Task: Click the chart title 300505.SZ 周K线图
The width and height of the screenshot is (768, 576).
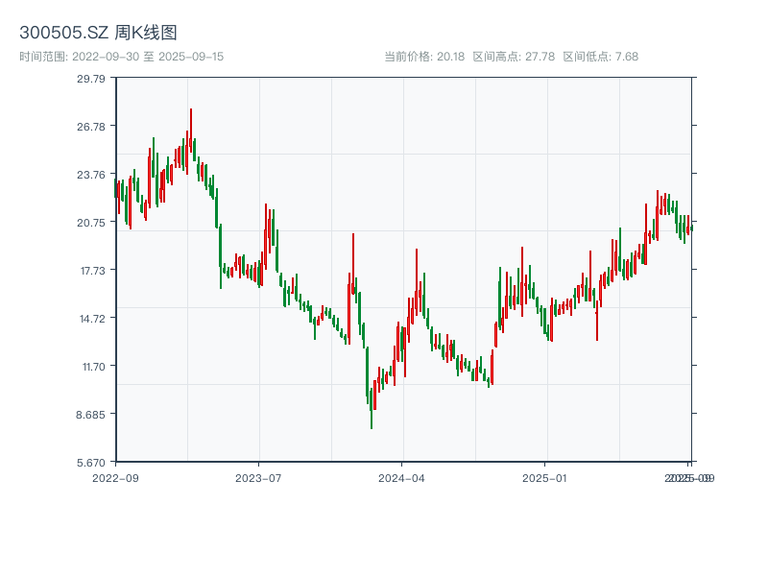Action: tap(98, 33)
